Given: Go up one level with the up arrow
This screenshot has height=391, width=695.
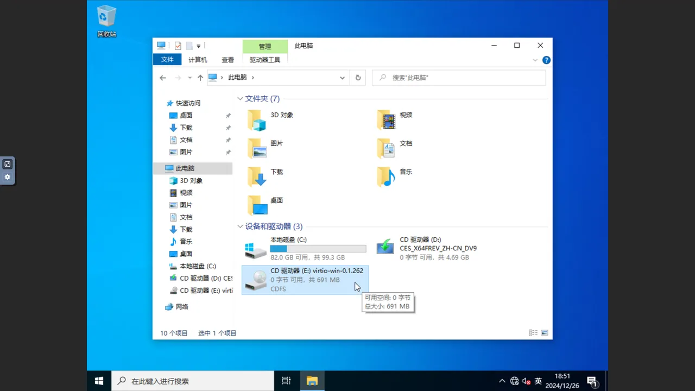Looking at the screenshot, I should [x=200, y=78].
